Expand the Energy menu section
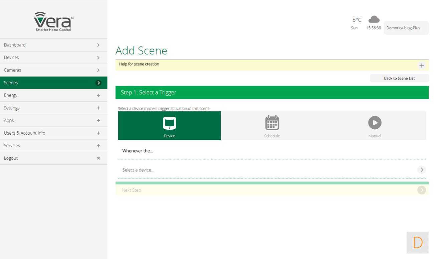This screenshot has height=259, width=434. point(98,96)
